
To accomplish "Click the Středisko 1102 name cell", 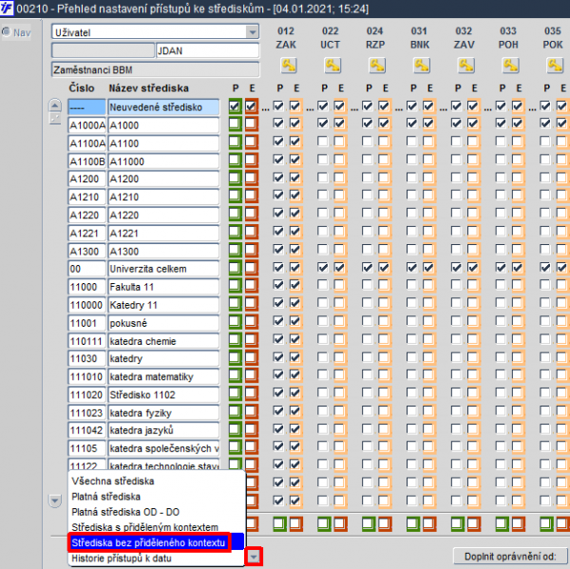I will [163, 394].
